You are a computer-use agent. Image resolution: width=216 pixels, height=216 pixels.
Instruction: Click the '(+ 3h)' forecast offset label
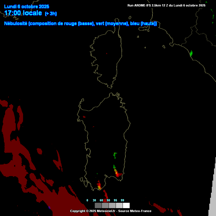click(51, 14)
